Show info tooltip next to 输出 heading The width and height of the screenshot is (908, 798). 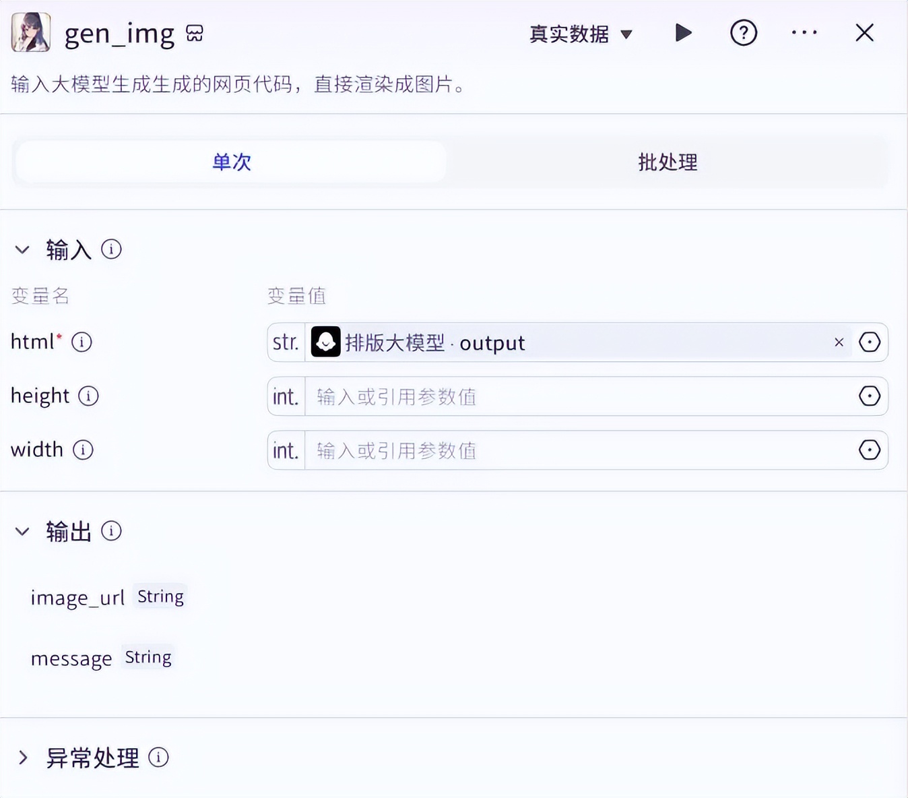point(111,531)
